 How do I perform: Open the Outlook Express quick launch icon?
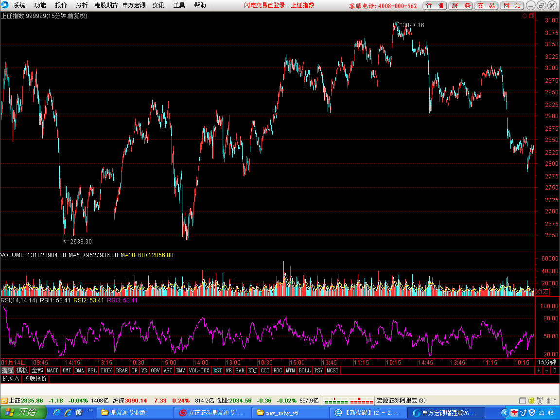(79, 413)
